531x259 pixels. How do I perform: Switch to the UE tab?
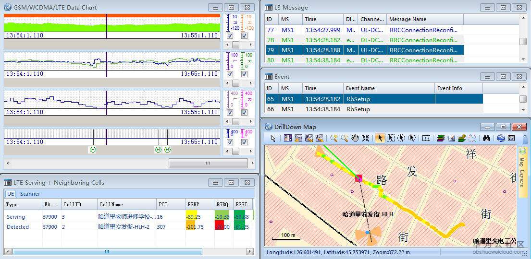(x=11, y=194)
